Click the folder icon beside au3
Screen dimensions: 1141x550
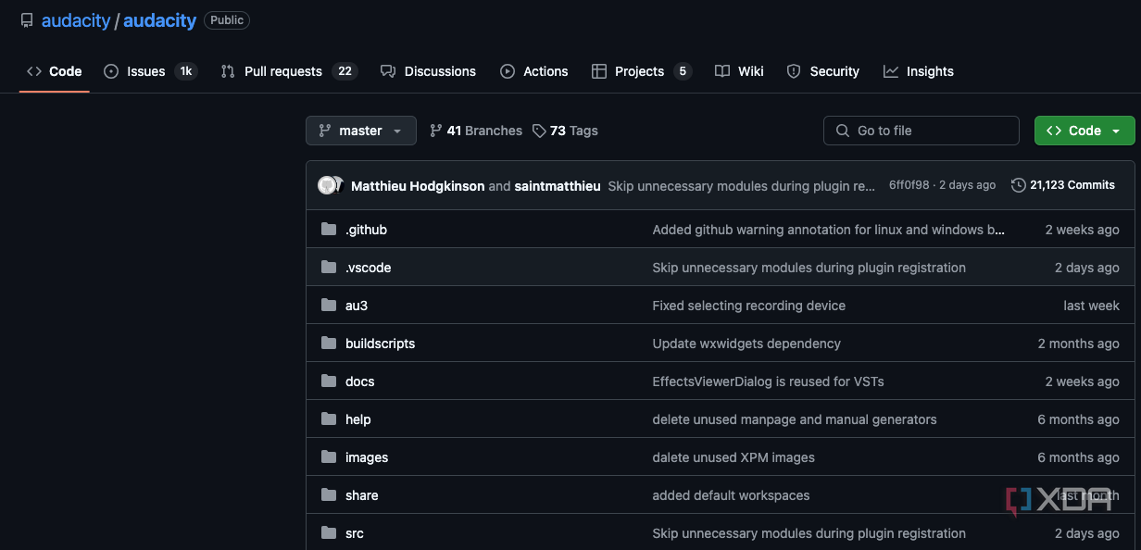click(x=329, y=306)
